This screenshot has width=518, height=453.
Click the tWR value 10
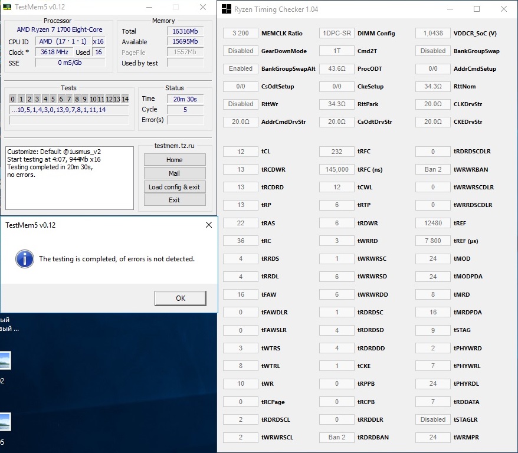click(241, 383)
